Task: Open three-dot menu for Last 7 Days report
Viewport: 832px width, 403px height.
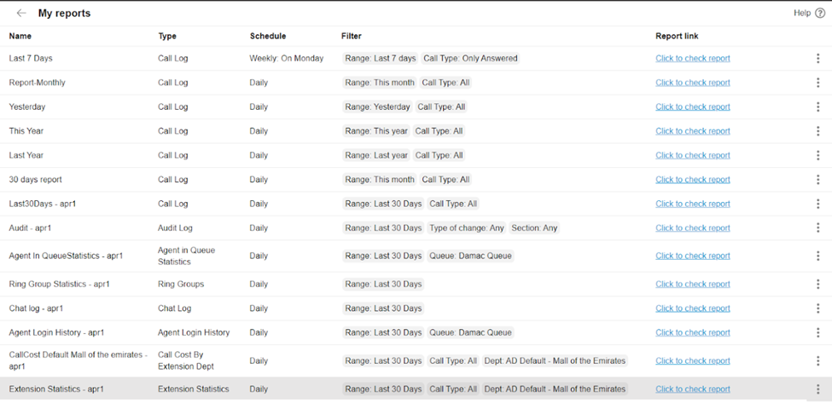Action: pos(817,59)
